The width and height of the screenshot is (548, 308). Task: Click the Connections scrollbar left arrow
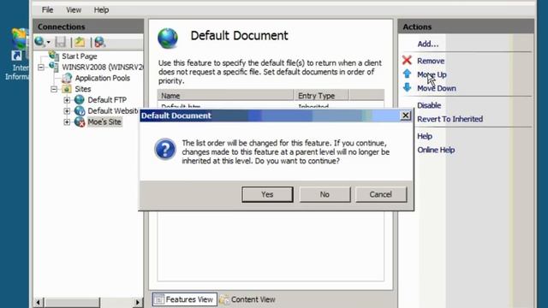coord(39,302)
